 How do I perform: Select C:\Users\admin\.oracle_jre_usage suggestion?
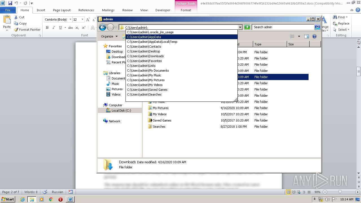(x=182, y=32)
